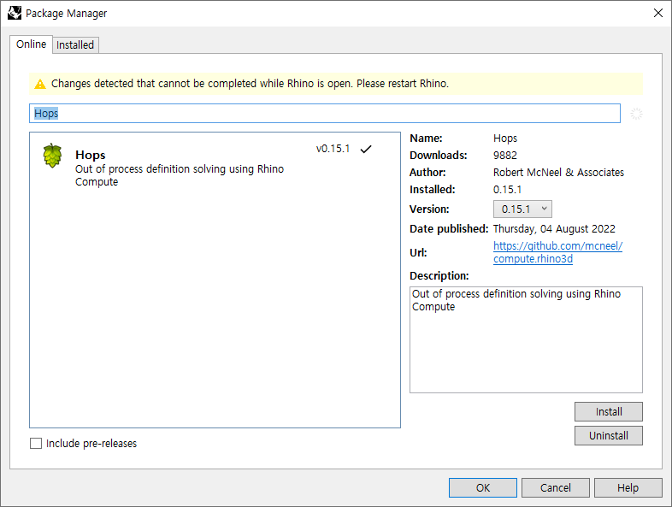Click the Name value Hops
This screenshot has height=507, width=672.
(x=505, y=139)
